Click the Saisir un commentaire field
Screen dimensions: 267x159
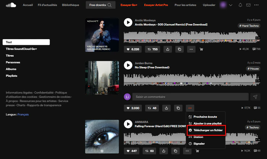(x=190, y=97)
